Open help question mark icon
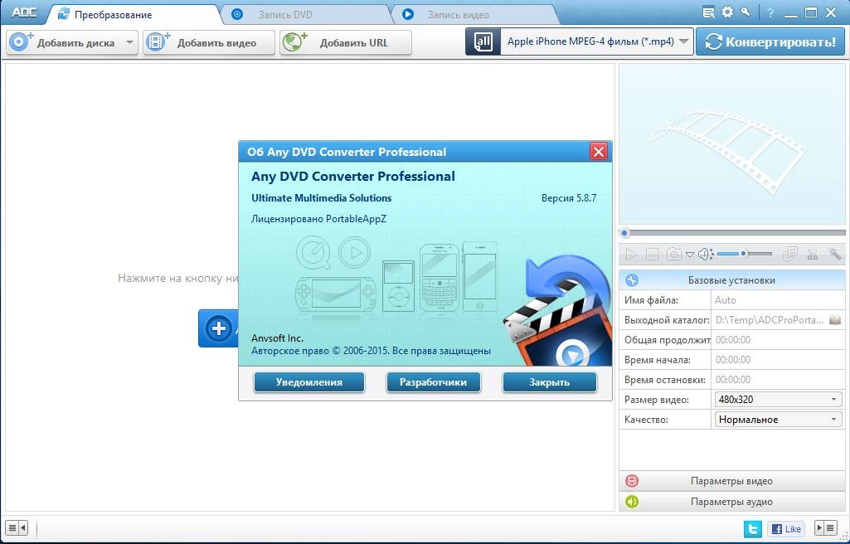Image resolution: width=850 pixels, height=544 pixels. click(x=770, y=13)
